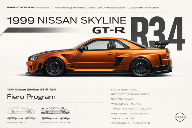Click the 'RIDE HEIGHT 45 mm/55 mm' line
This screenshot has height=128, width=192.
click(130, 114)
